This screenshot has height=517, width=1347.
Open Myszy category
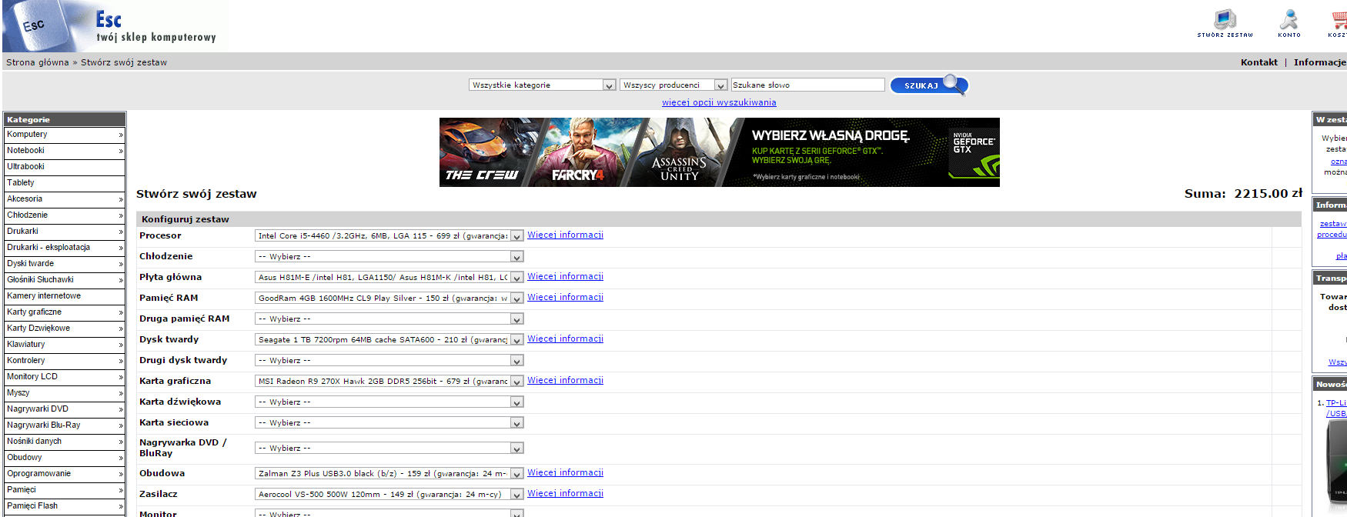[65, 393]
